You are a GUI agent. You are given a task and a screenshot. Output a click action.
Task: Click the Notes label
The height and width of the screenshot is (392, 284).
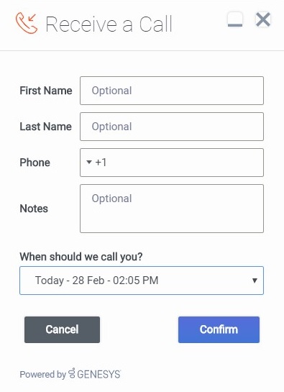coord(34,209)
